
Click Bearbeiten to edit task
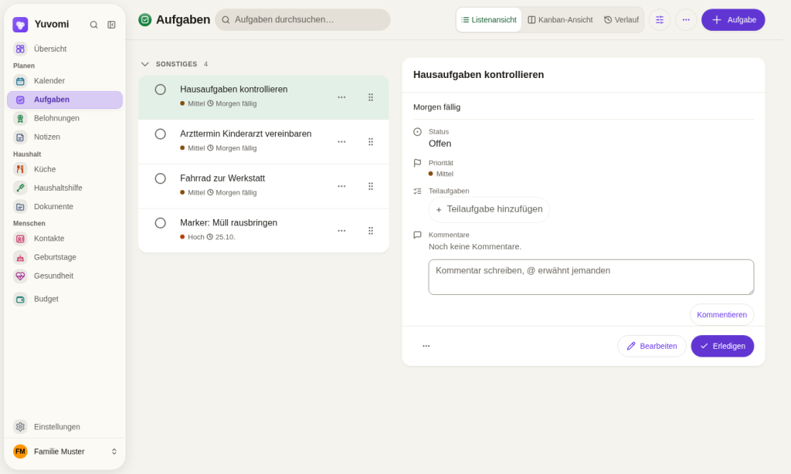click(x=652, y=346)
